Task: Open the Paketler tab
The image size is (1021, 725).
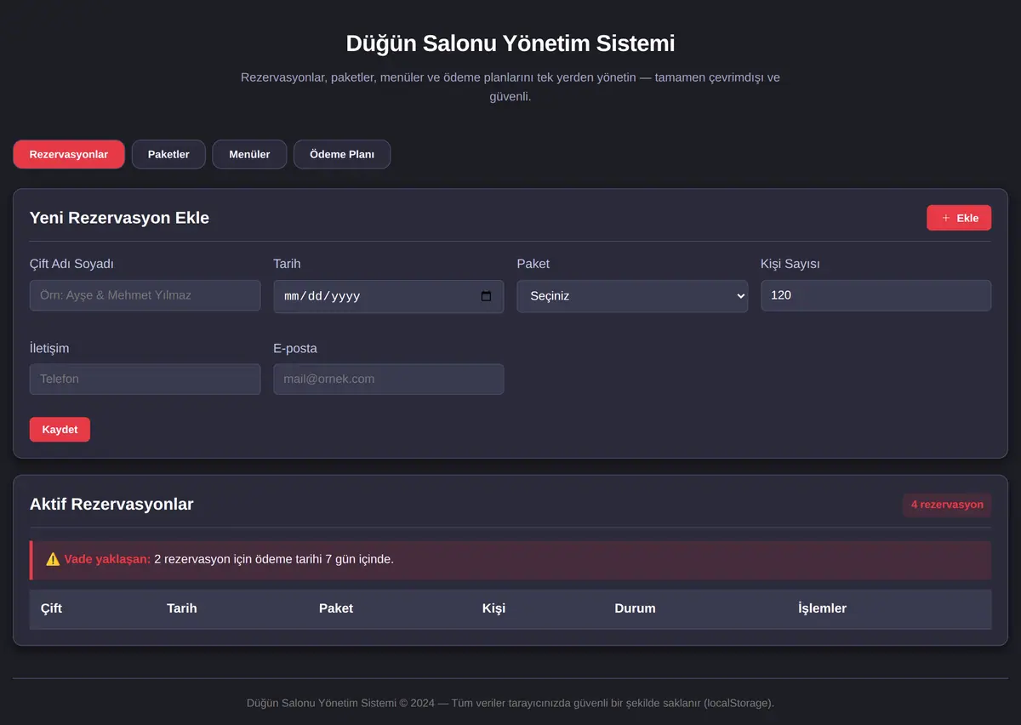Action: coord(168,154)
